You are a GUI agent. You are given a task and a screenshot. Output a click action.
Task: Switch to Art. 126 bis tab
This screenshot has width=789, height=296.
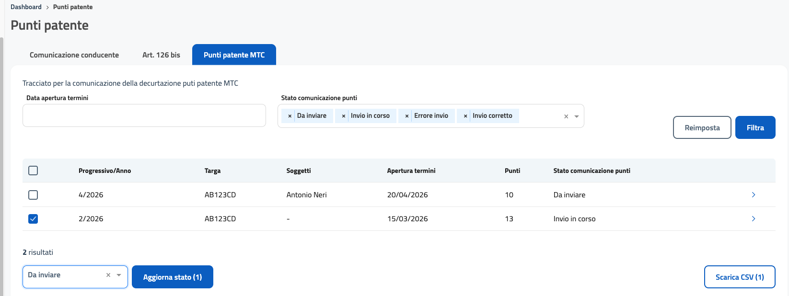(x=161, y=55)
